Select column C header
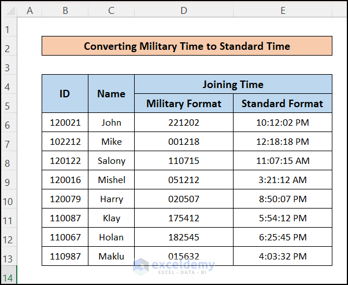This screenshot has width=348, height=285. [111, 10]
